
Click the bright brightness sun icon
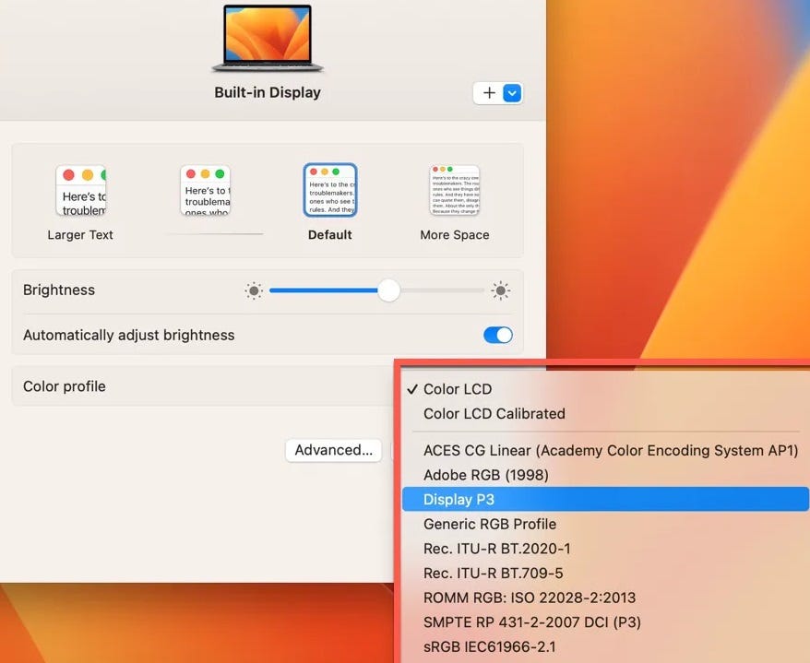click(x=499, y=290)
